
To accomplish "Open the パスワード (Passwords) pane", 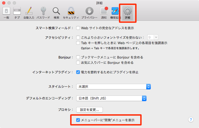I will tap(43, 13).
